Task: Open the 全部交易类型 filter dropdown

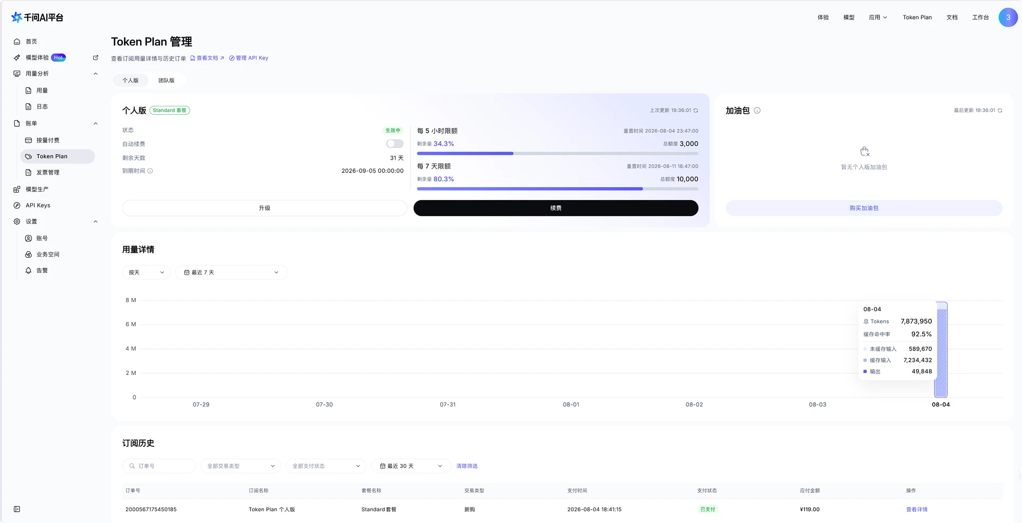Action: 241,466
